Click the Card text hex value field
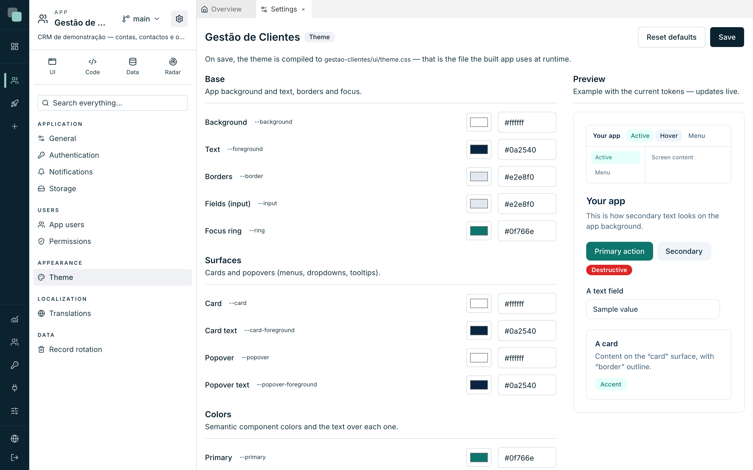The height and width of the screenshot is (470, 753). [x=527, y=331]
